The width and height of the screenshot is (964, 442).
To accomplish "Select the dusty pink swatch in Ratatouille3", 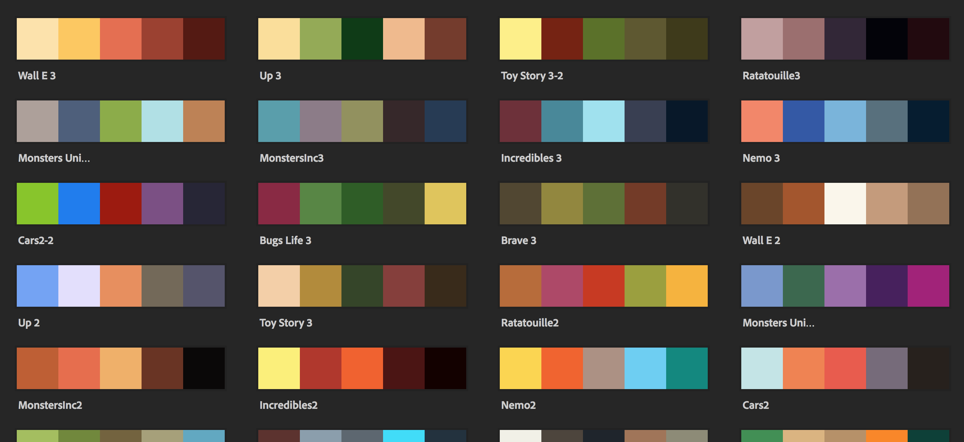I will pyautogui.click(x=762, y=39).
